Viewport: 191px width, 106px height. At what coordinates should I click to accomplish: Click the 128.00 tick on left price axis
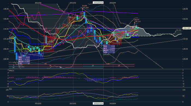click(6, 59)
